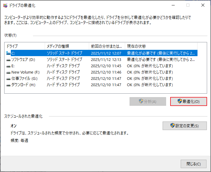Click the 閉じる(C) close button
Image resolution: width=211 pixels, height=172 pixels.
(194, 164)
